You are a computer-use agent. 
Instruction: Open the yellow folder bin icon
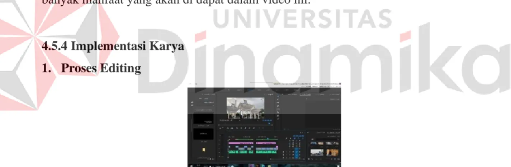click(x=204, y=150)
